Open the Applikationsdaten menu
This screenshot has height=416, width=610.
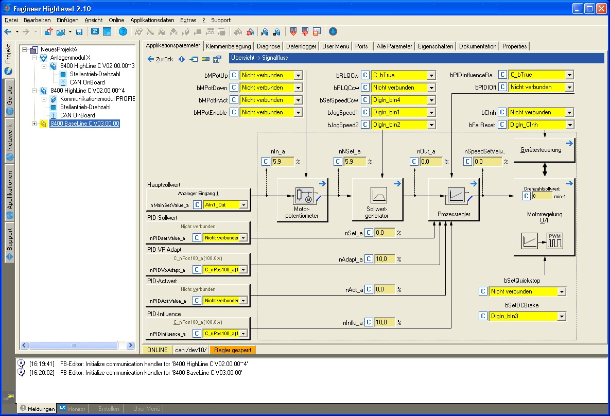152,20
